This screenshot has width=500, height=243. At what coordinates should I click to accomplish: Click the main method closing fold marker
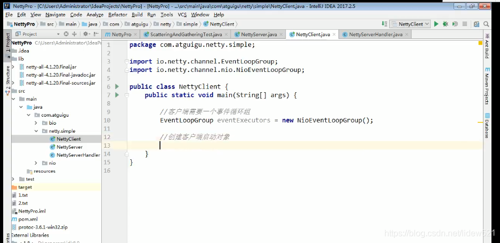pos(126,154)
